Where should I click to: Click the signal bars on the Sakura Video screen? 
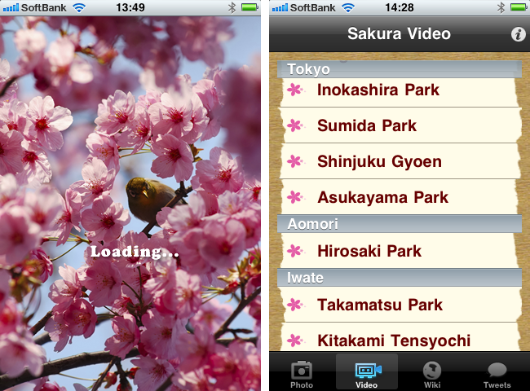click(x=280, y=8)
